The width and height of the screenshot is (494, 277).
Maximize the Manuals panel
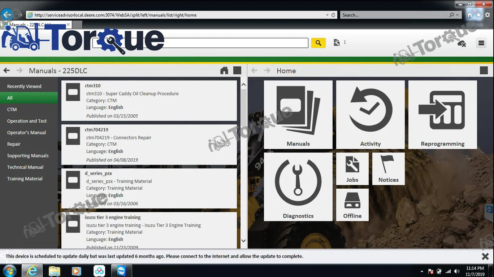(x=237, y=70)
